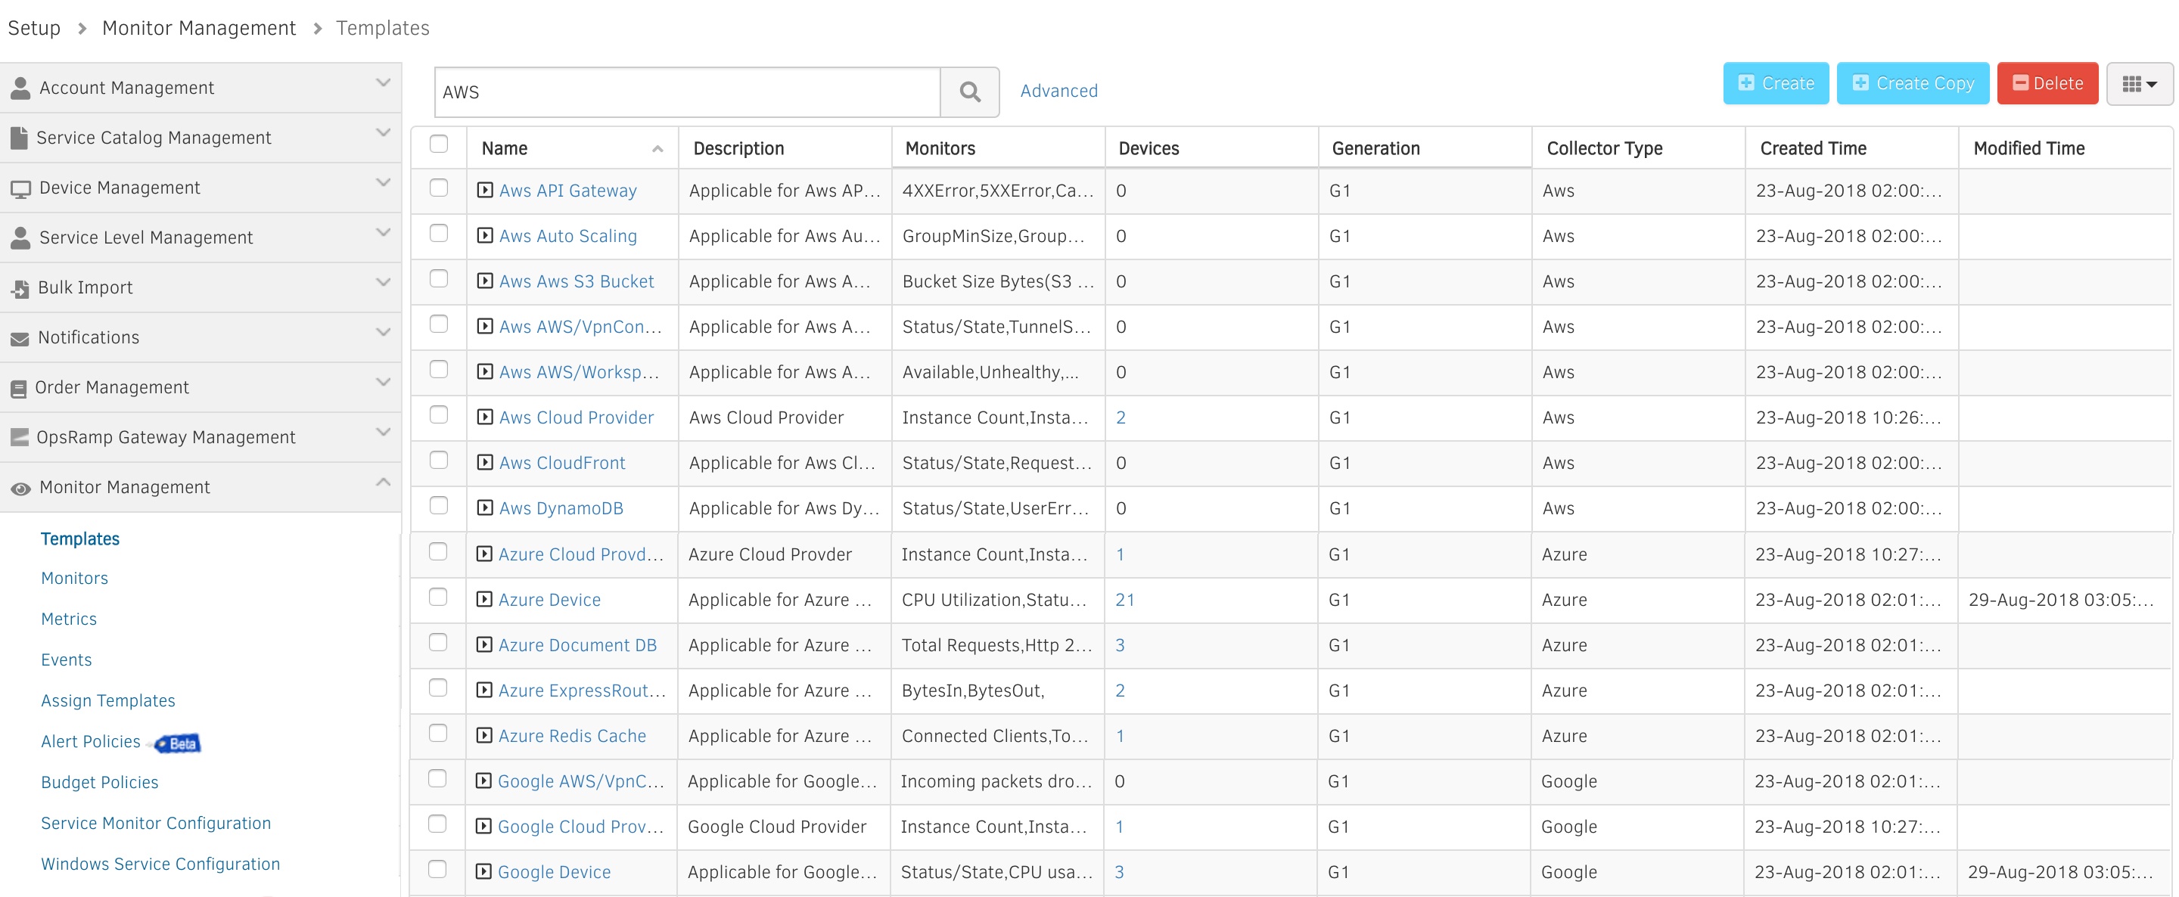
Task: Click the Service Catalog Management document icon
Action: click(20, 138)
